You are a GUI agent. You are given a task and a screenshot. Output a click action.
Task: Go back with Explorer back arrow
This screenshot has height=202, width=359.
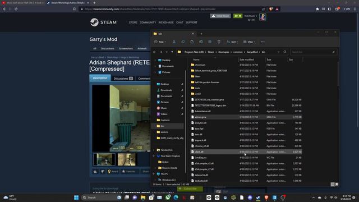(154, 52)
